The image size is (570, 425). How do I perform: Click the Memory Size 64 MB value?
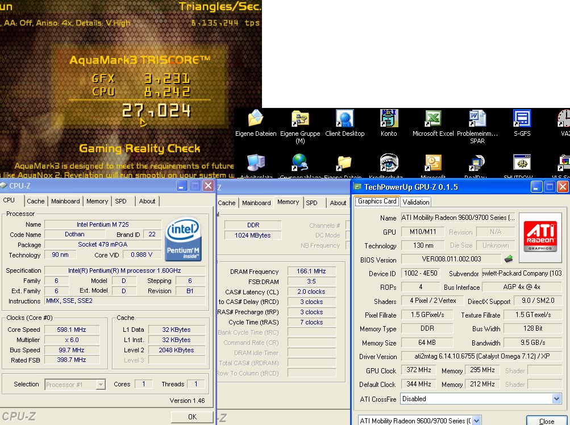[x=427, y=343]
